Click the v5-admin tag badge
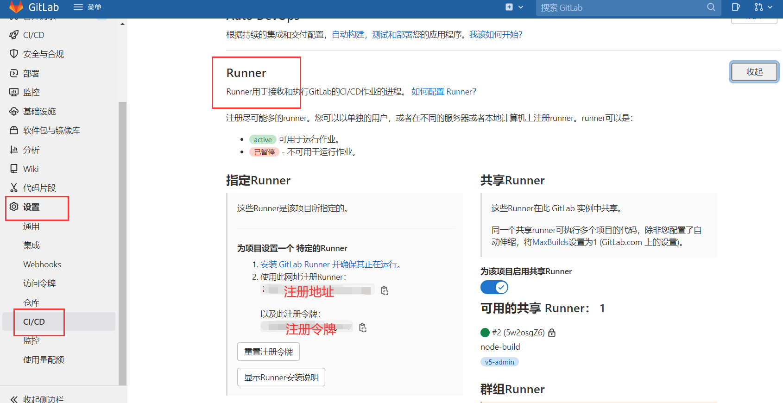783x403 pixels. tap(499, 362)
